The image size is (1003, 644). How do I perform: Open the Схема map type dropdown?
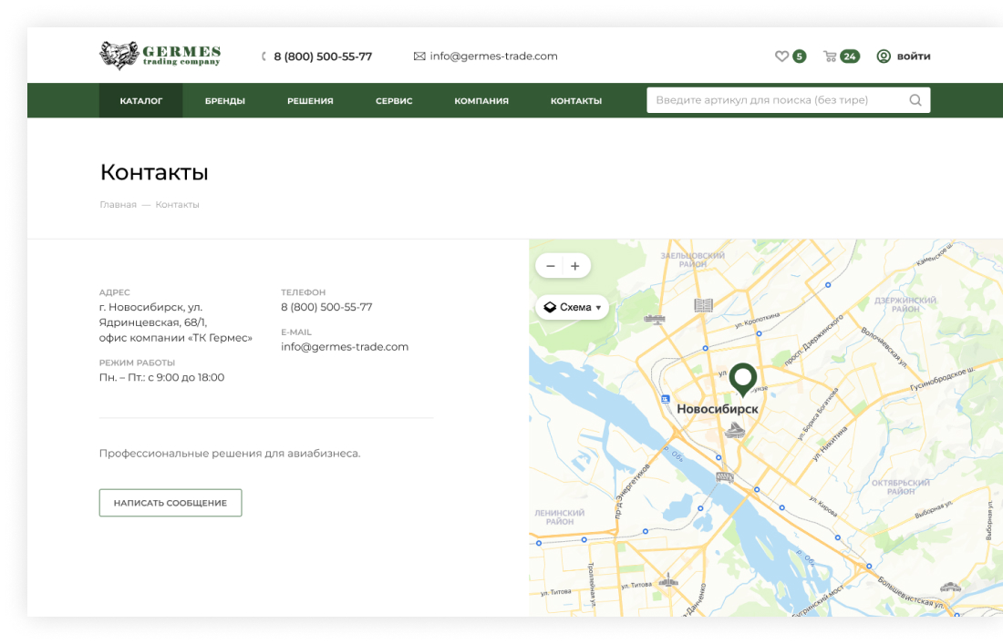[572, 307]
